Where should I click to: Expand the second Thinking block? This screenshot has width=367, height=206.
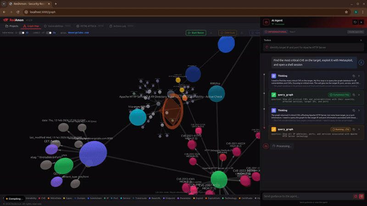point(359,110)
